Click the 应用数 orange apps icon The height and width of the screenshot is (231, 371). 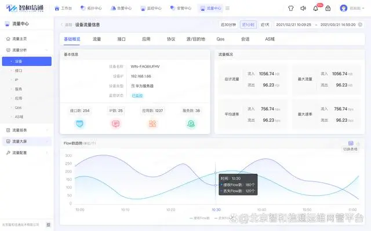coord(152,124)
